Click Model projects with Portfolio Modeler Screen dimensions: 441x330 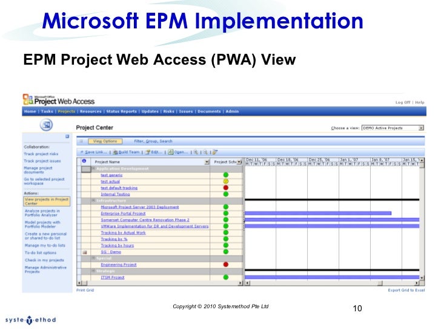point(42,224)
